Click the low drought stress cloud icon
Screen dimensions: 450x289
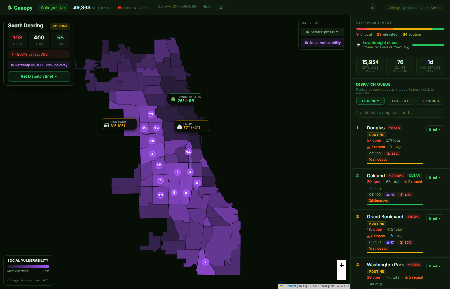pyautogui.click(x=359, y=45)
